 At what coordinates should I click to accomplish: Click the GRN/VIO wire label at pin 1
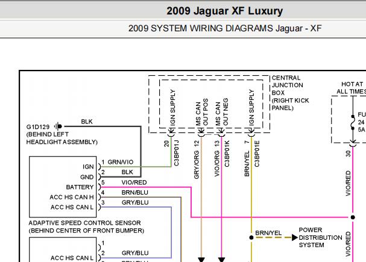121,162
